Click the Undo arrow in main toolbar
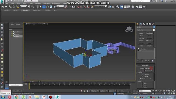176x99 pixels. pyautogui.click(x=2, y=7)
